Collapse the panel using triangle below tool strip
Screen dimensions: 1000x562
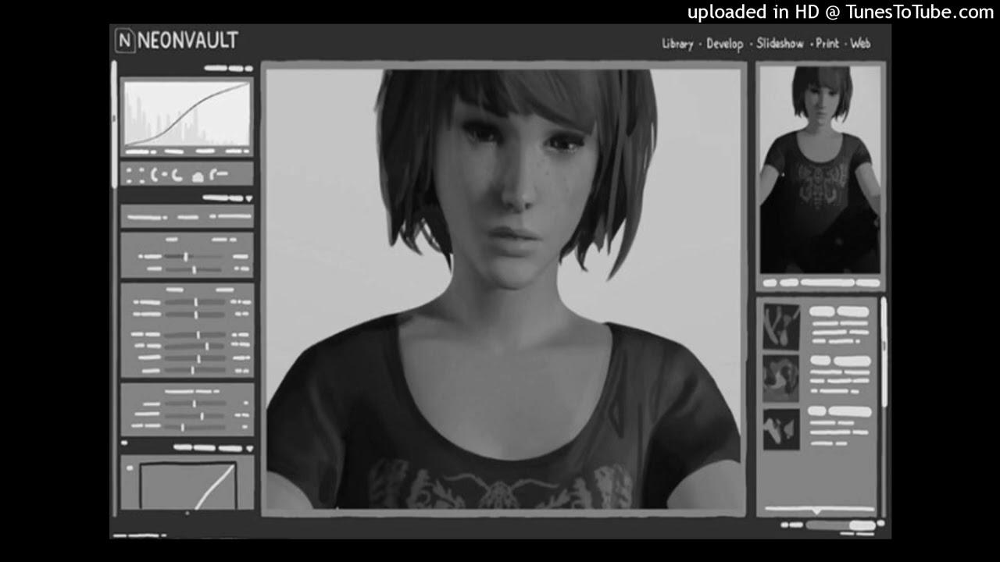point(248,198)
